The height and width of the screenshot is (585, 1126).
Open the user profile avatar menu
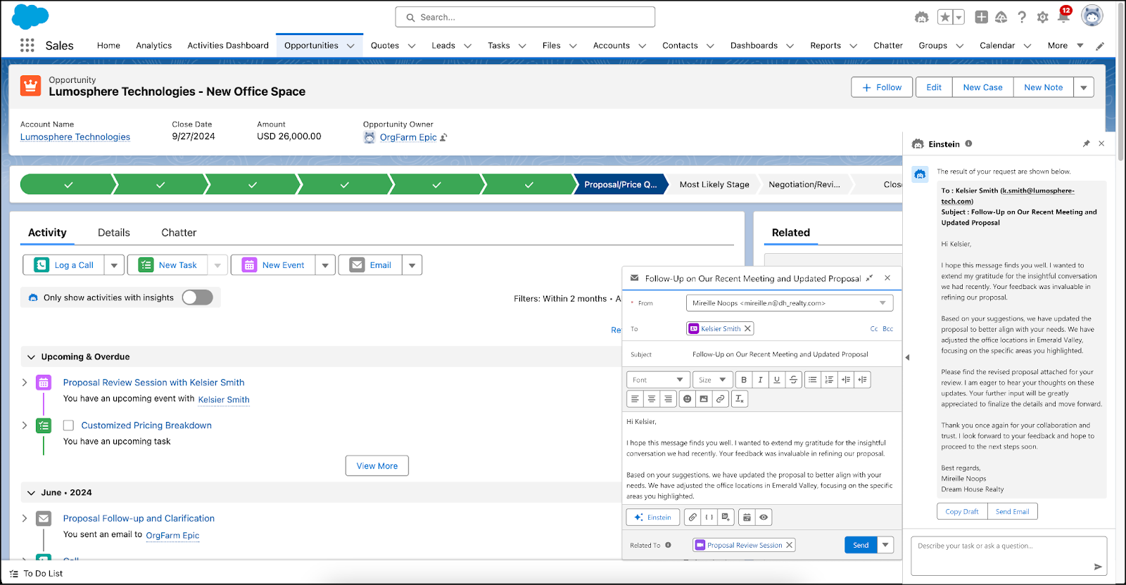[x=1092, y=15]
